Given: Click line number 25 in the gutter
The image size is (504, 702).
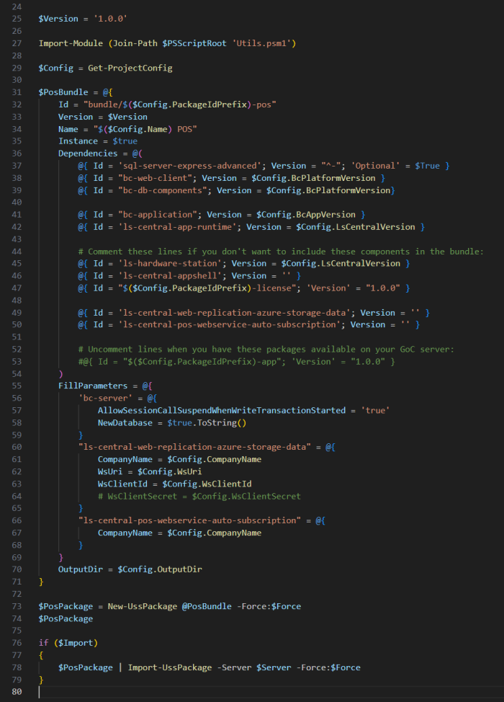Looking at the screenshot, I should (x=17, y=19).
